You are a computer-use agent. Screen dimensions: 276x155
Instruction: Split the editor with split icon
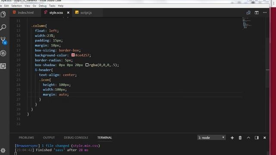(x=257, y=12)
